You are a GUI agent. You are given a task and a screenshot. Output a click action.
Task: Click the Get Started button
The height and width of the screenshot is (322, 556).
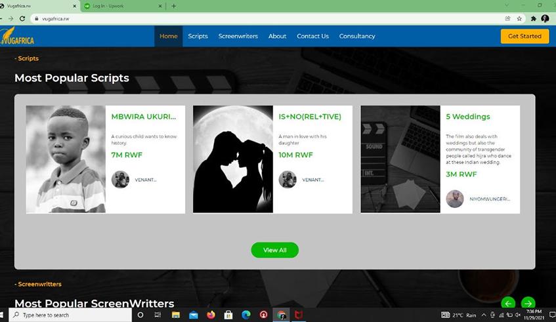click(524, 36)
